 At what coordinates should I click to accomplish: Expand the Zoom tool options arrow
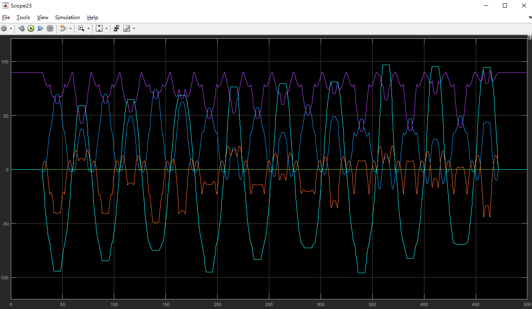(88, 28)
